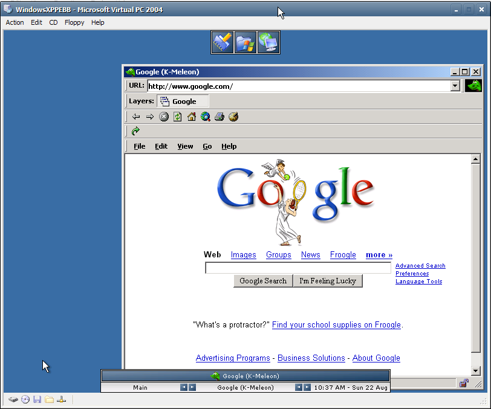
Task: Open the Business Solutions link
Action: coord(311,358)
